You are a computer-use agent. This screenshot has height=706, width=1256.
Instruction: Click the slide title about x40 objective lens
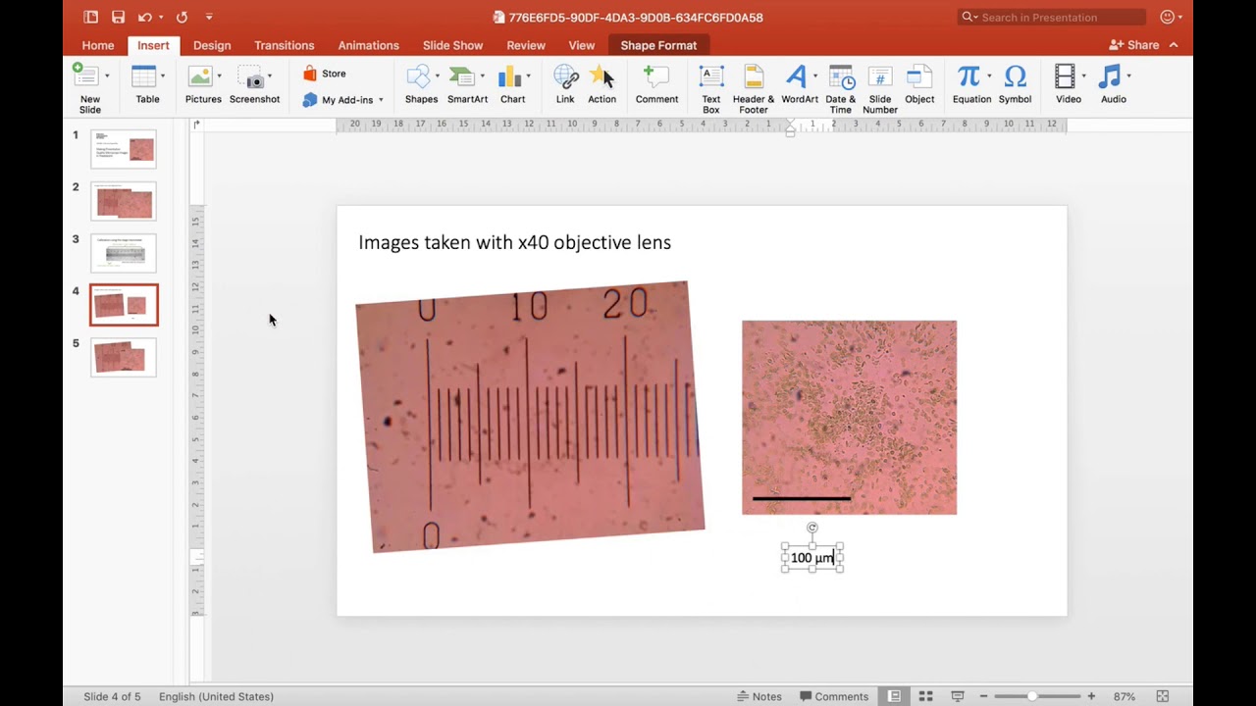tap(515, 242)
